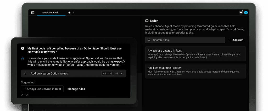Open the .tsx files must use Prettier rule

pos(195,71)
